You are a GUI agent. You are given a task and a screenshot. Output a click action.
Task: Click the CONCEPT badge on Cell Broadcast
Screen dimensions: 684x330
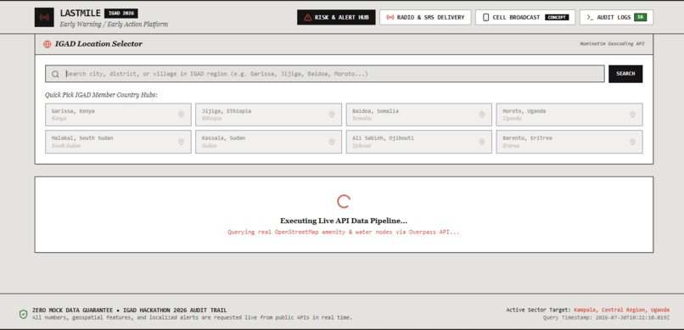tap(557, 18)
